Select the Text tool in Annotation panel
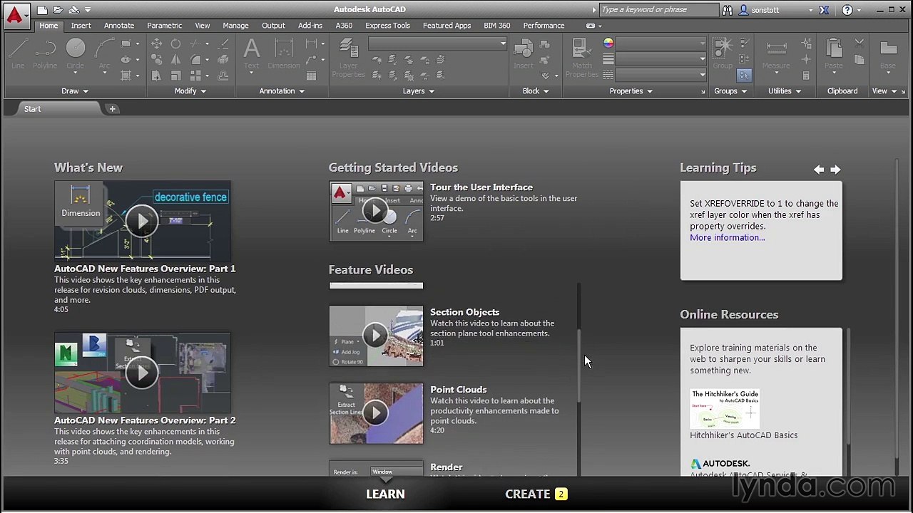 point(251,55)
